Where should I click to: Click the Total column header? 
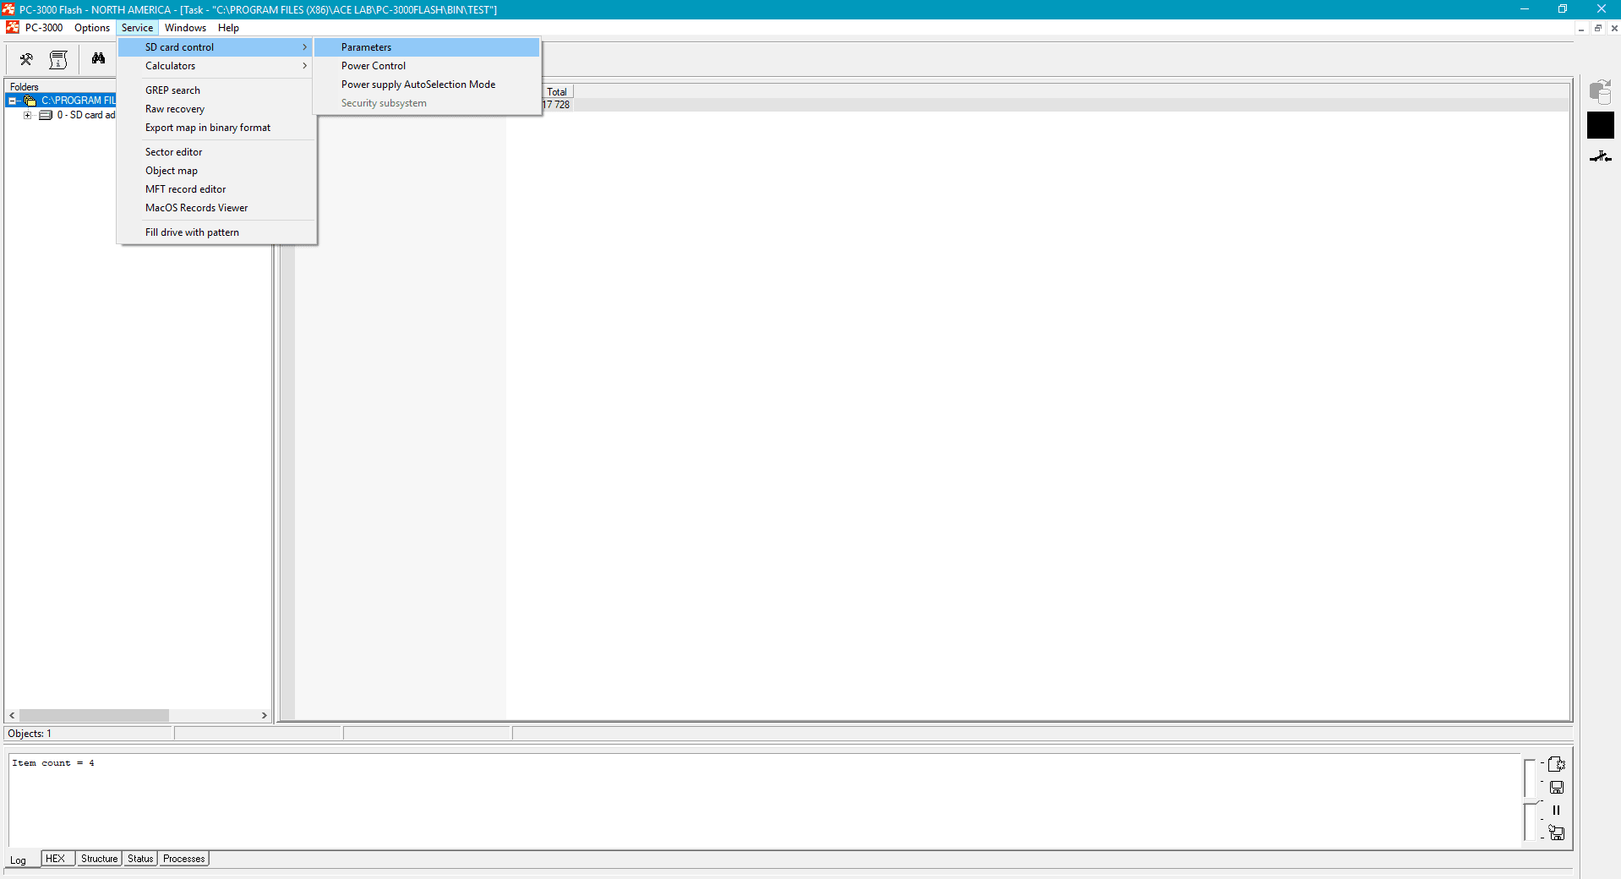[x=557, y=91]
